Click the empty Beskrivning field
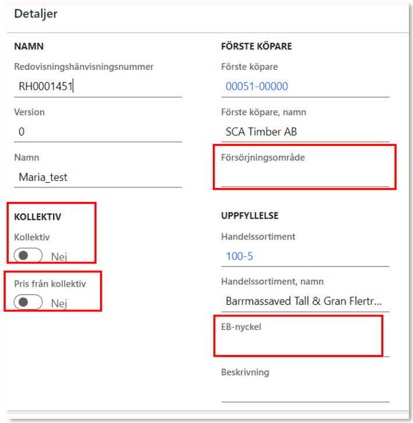This screenshot has width=413, height=423. click(305, 392)
